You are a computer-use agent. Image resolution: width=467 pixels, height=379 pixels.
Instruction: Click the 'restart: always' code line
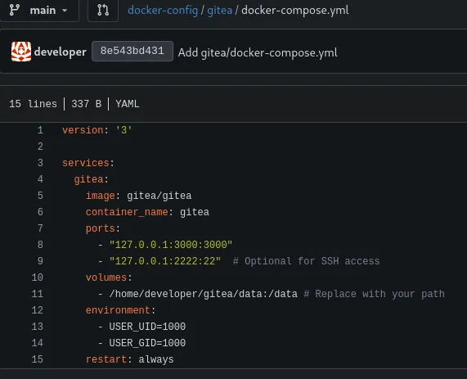pyautogui.click(x=129, y=359)
